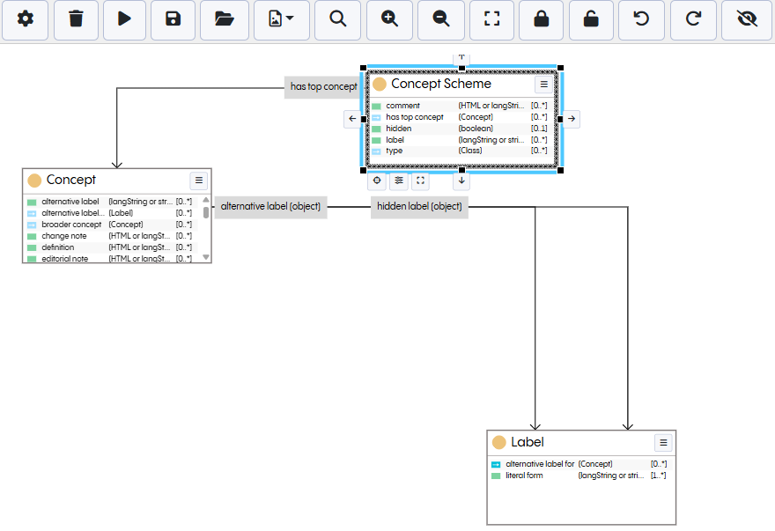Select the 'definition' row in Concept

112,247
